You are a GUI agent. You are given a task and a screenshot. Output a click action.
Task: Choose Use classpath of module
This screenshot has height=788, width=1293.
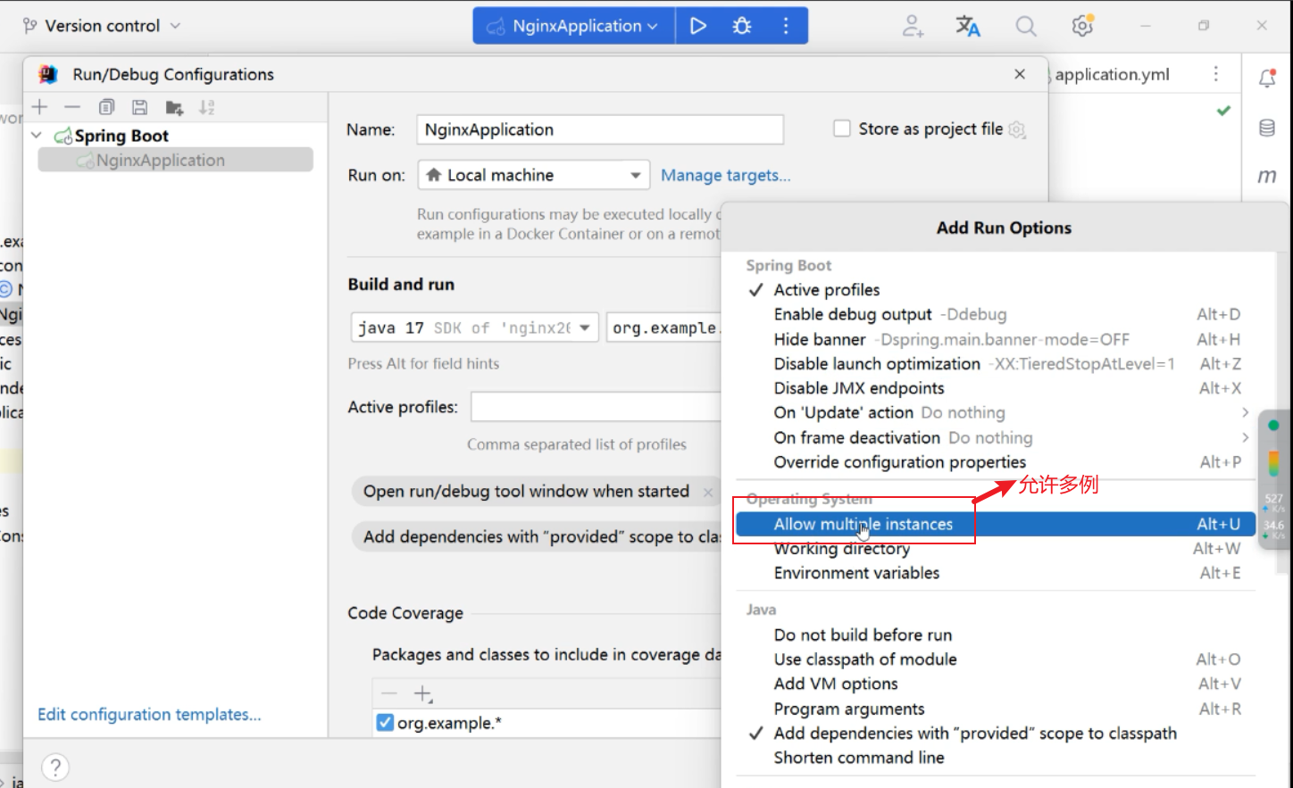996,659
